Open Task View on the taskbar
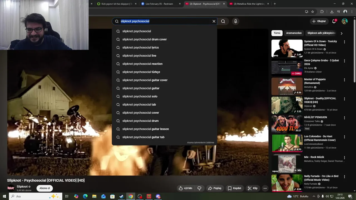This screenshot has height=200, width=356. 67,196
